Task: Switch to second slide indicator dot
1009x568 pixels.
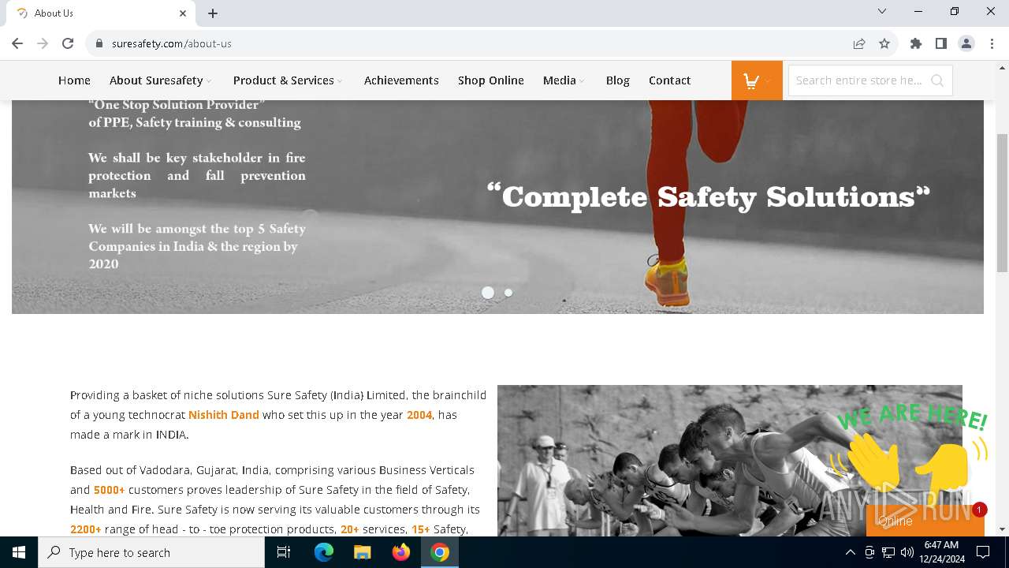Action: (x=508, y=293)
